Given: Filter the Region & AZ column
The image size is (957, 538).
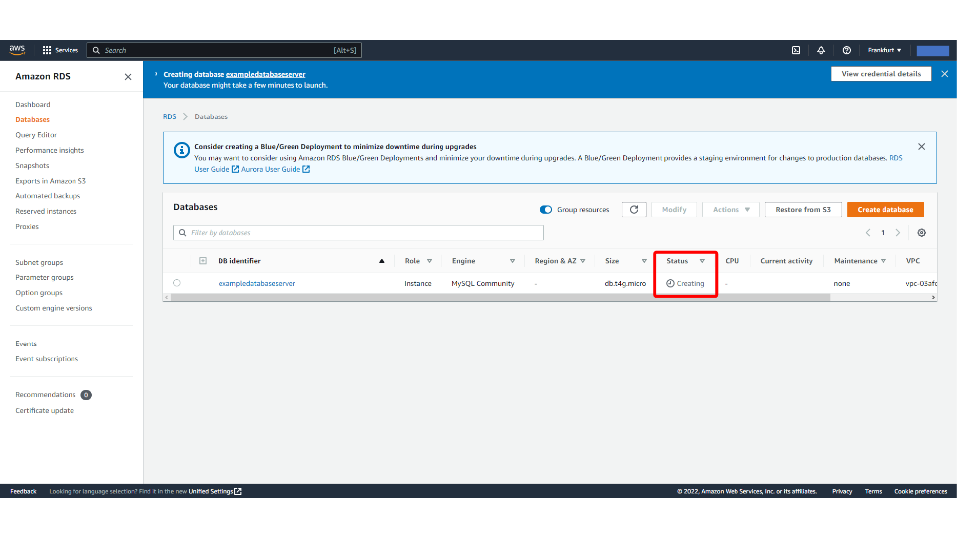Looking at the screenshot, I should [583, 261].
